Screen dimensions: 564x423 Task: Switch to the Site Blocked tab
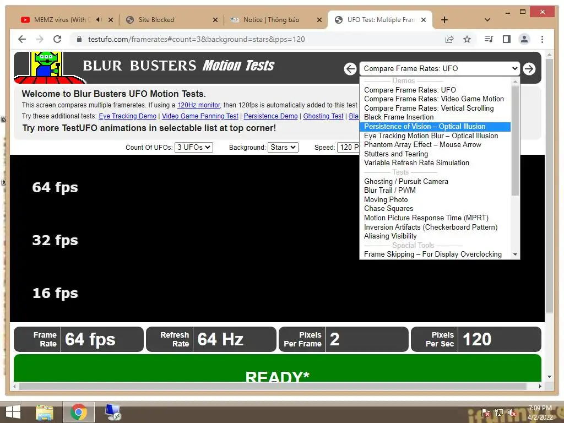pos(156,20)
